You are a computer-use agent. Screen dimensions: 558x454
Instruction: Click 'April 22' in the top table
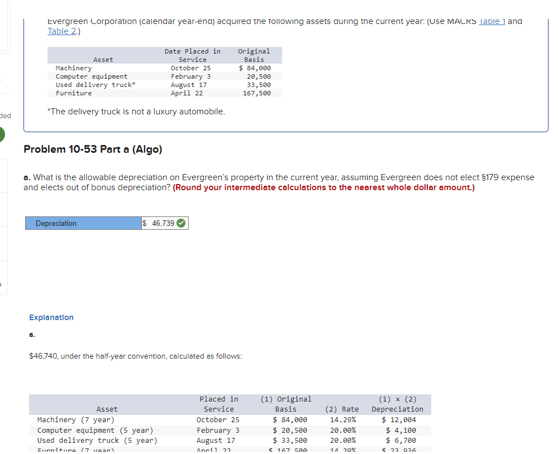187,93
